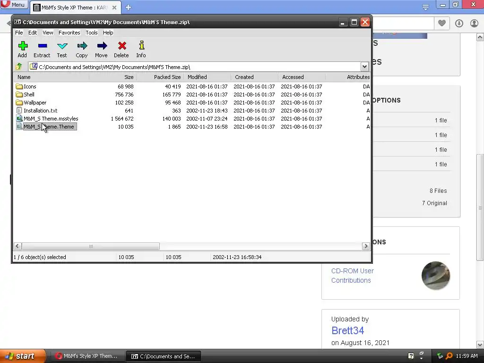
Task: Switch to Opera taskbar button
Action: click(x=87, y=356)
